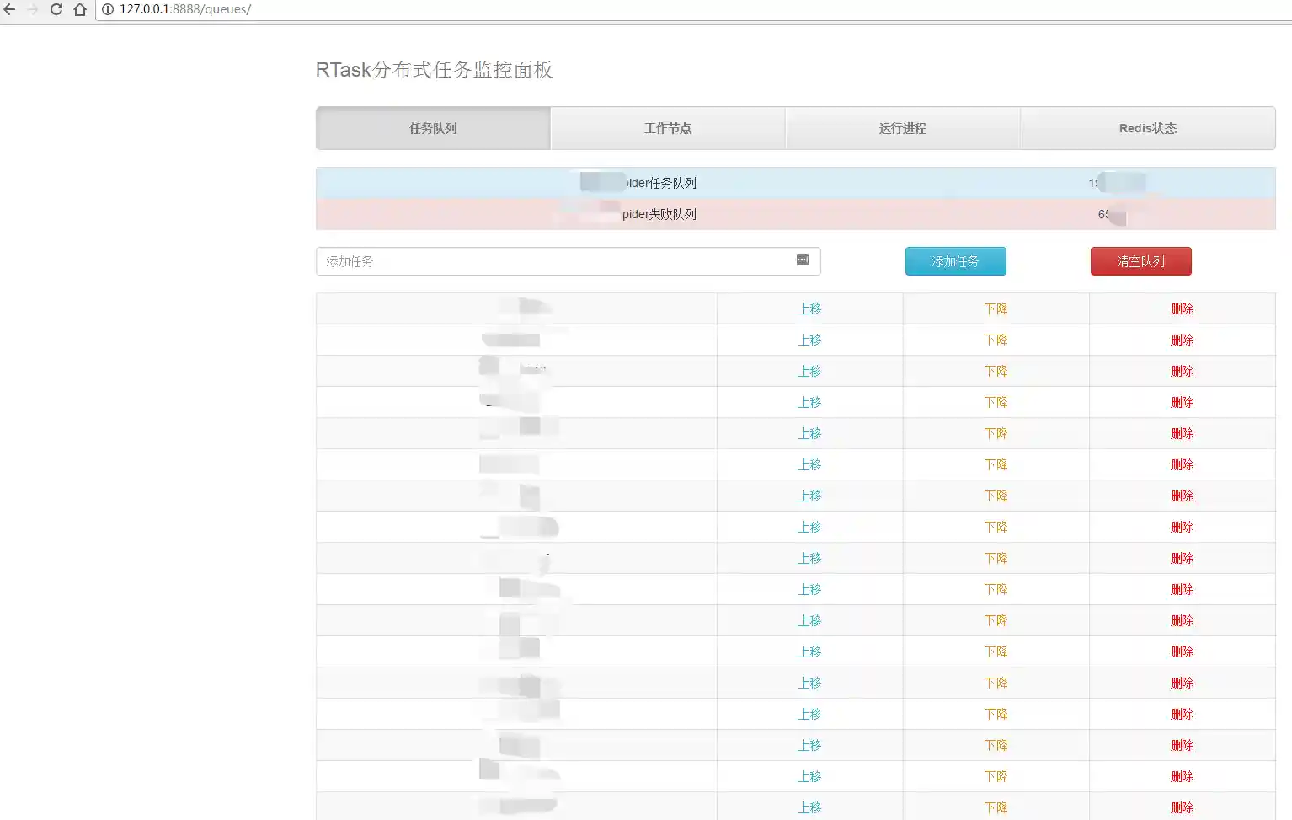The image size is (1292, 820).
Task: Switch to the 运行进程 tab
Action: coord(903,128)
